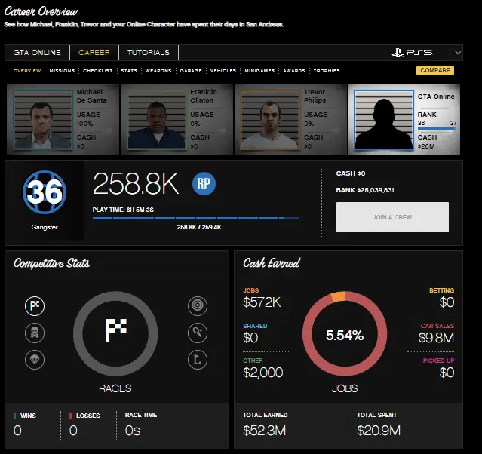Select the Deathmatch skull icon

click(34, 333)
